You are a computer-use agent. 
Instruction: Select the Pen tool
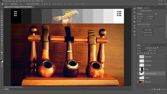(x=2, y=43)
